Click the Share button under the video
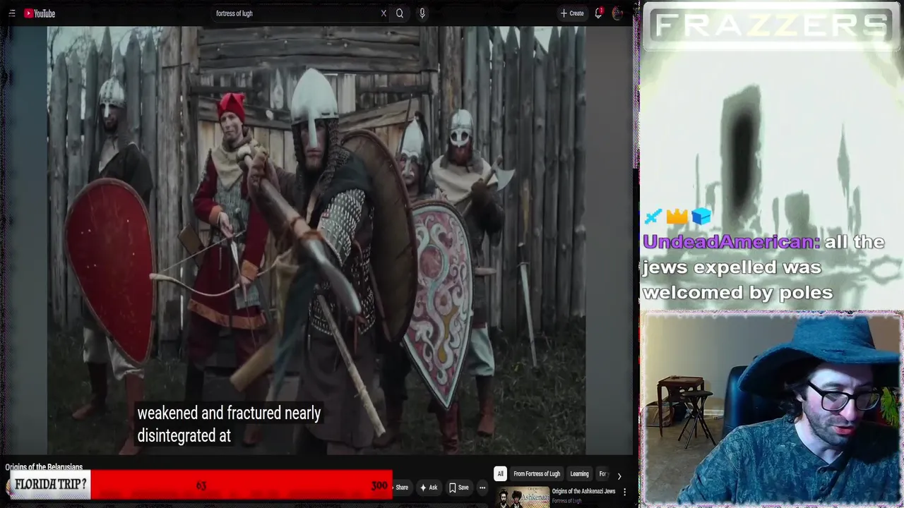The height and width of the screenshot is (508, 904). click(401, 488)
